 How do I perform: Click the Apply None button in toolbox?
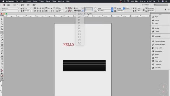click(x=2, y=76)
